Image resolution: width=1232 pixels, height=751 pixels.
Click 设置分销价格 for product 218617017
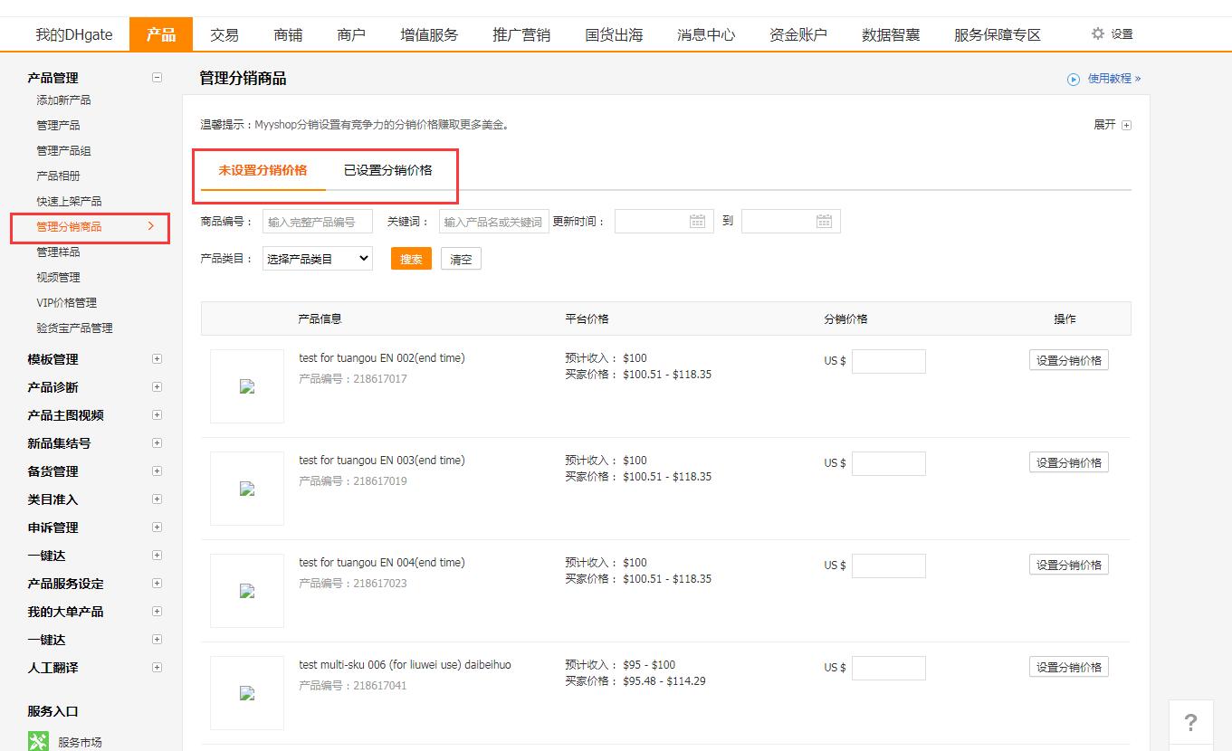pos(1069,359)
